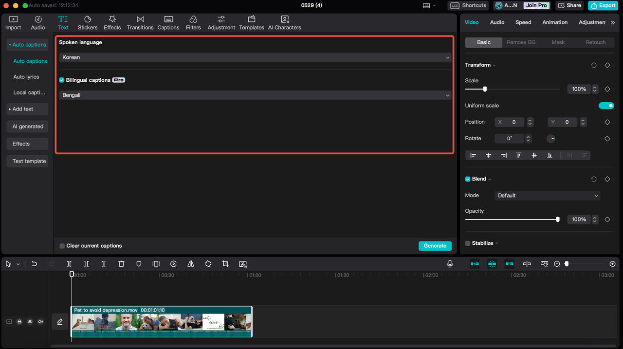
Task: Click the Delete right trim icon
Action: point(104,264)
